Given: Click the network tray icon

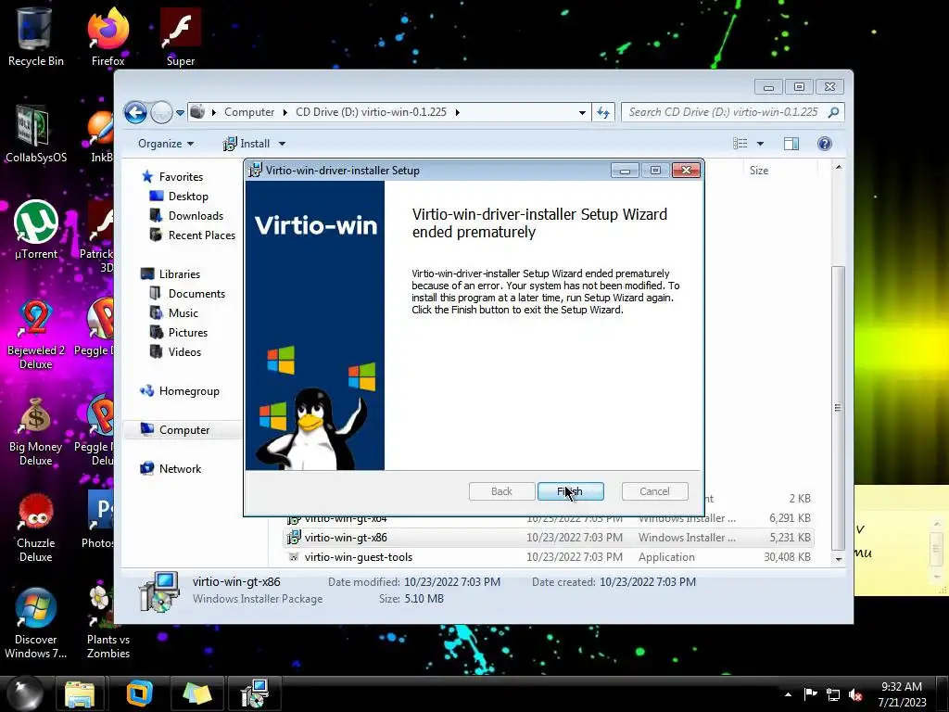Looking at the screenshot, I should click(833, 694).
